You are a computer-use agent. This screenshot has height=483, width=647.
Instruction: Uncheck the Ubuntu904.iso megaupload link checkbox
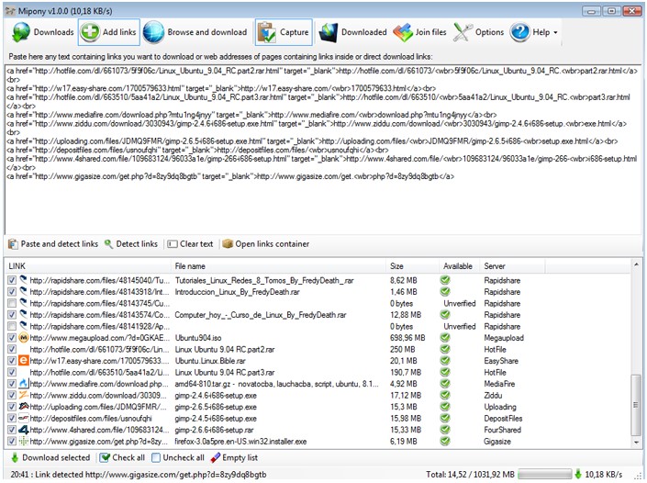pos(12,338)
